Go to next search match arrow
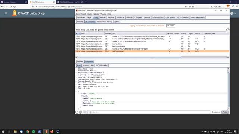The height and width of the screenshot is (134, 239). (89, 112)
